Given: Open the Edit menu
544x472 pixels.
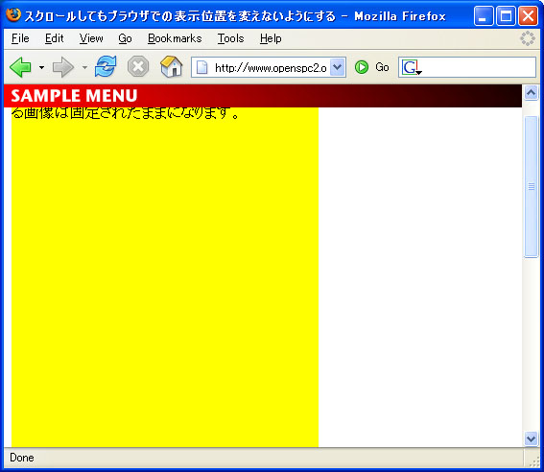Looking at the screenshot, I should point(54,38).
